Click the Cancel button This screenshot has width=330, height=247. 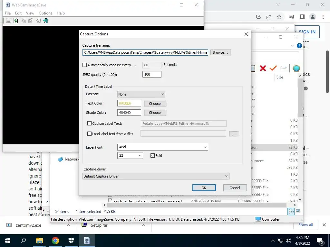(x=235, y=188)
